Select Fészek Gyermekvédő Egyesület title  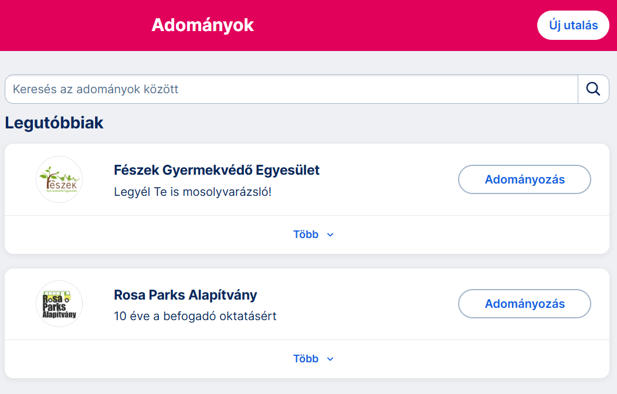[216, 170]
